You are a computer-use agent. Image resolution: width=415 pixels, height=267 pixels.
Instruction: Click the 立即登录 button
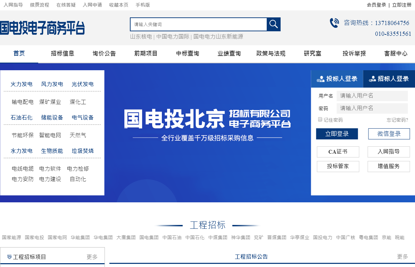pos(337,134)
